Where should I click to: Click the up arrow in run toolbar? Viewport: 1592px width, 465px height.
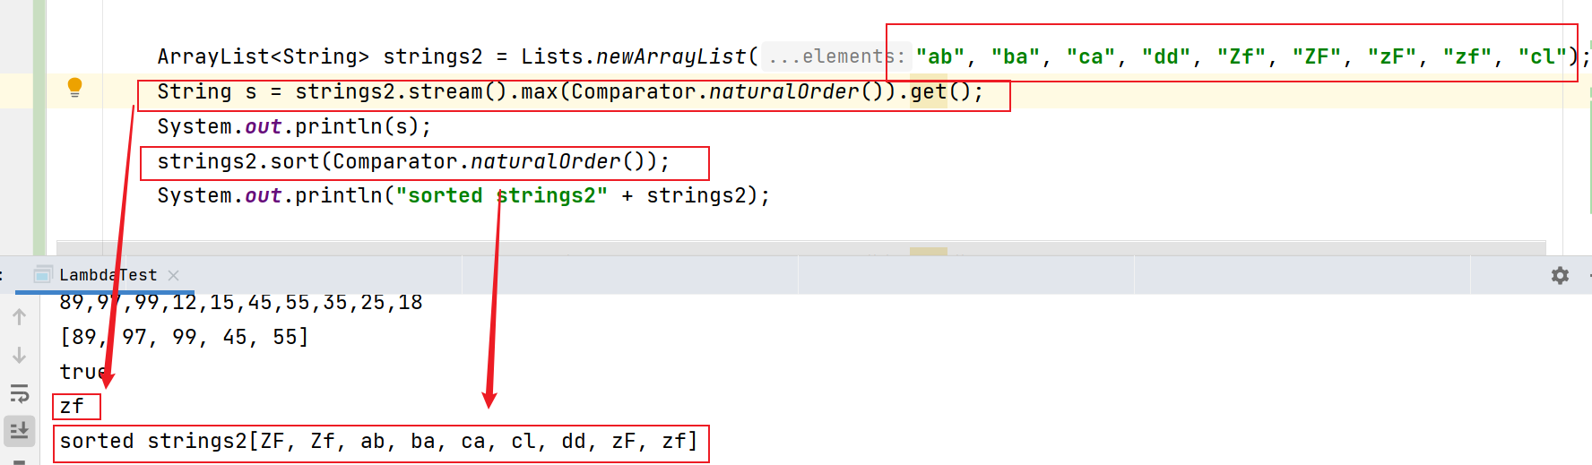pyautogui.click(x=20, y=316)
